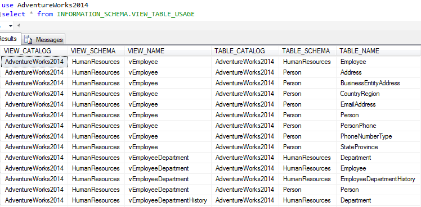Select vEmployee cell in the Address row

(x=168, y=72)
